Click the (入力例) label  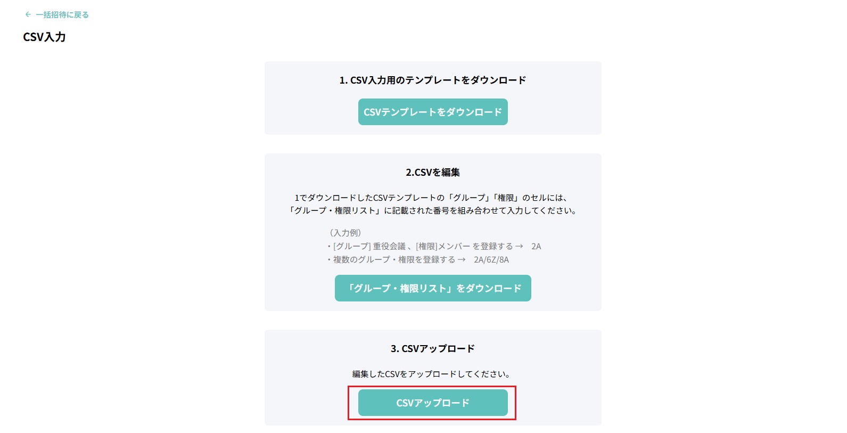pyautogui.click(x=345, y=233)
